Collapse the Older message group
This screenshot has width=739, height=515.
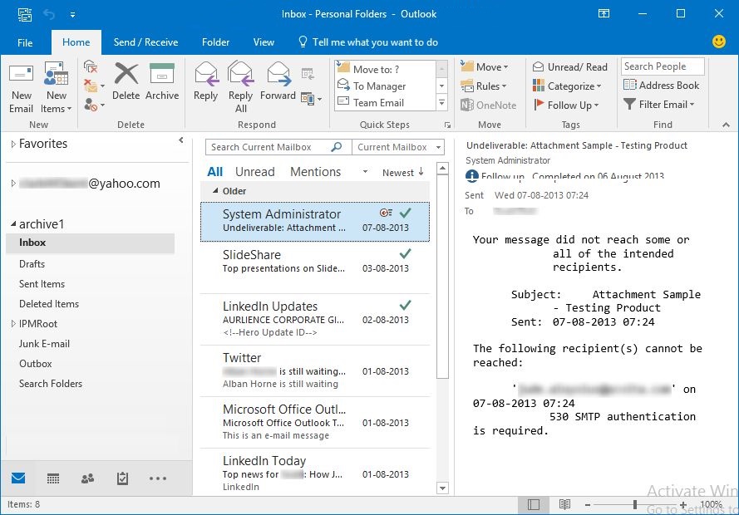click(215, 191)
